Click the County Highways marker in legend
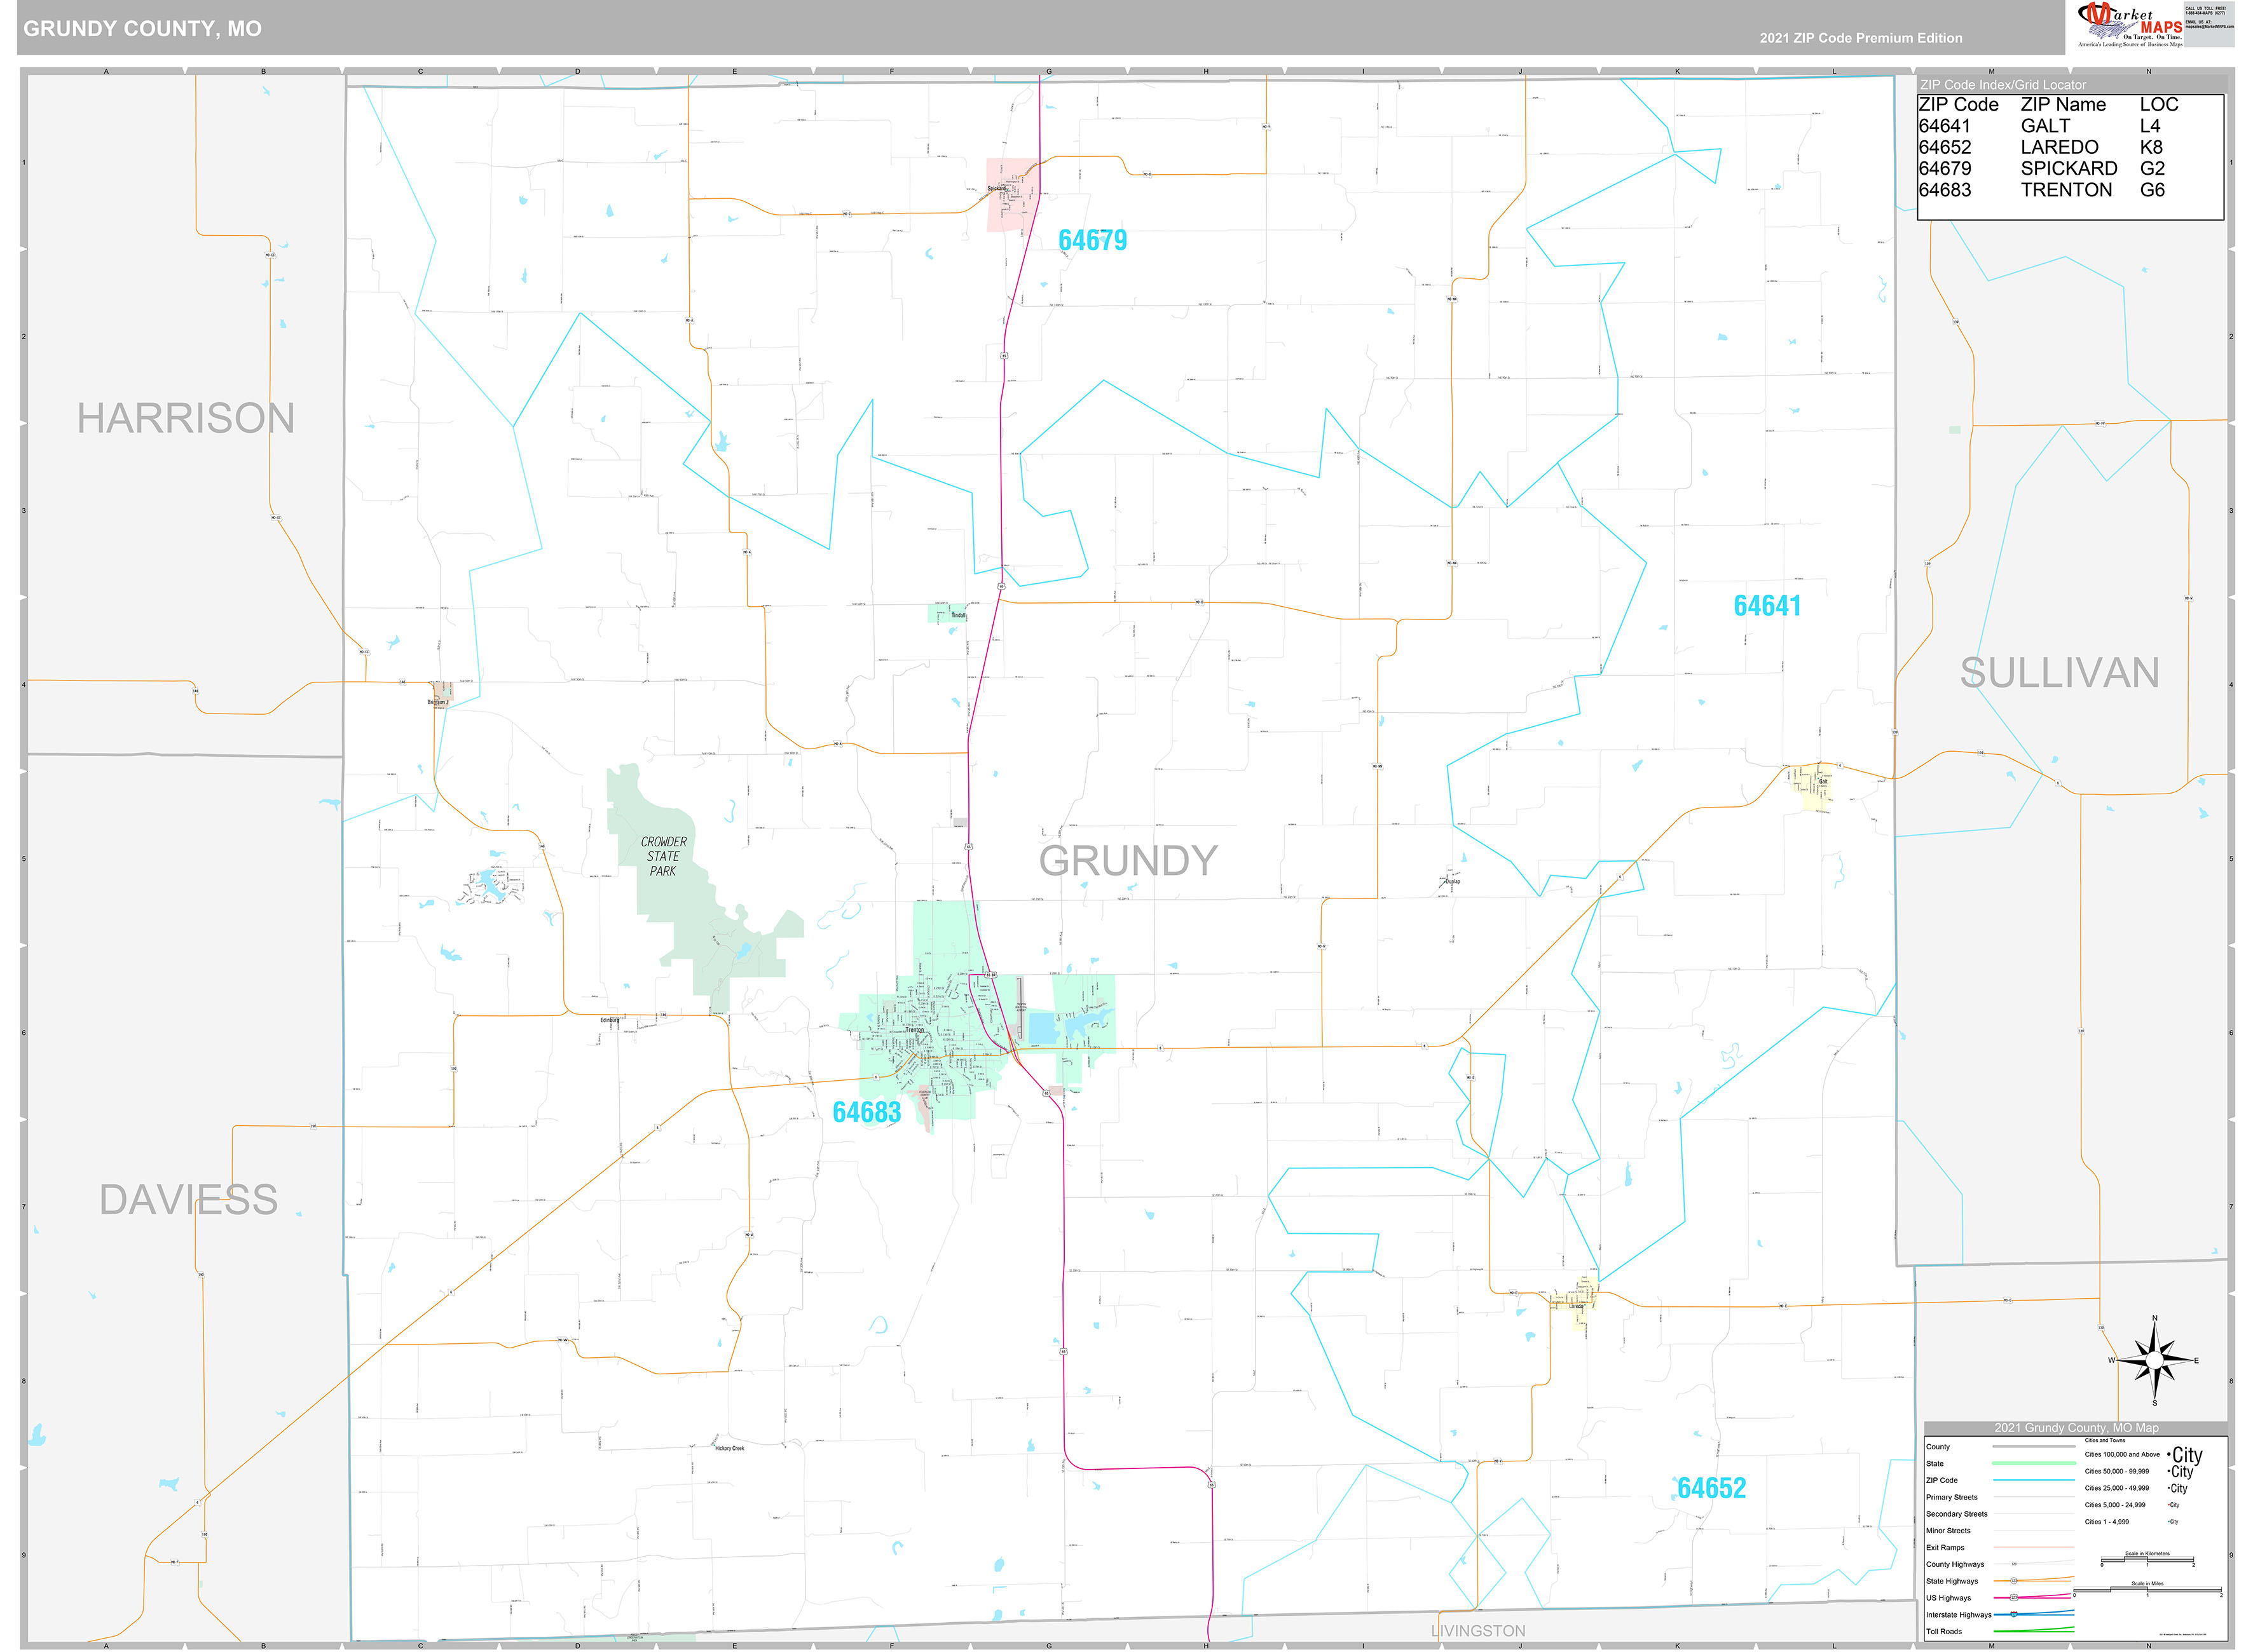Screen dimensions: 2246x1652 coord(2014,1565)
